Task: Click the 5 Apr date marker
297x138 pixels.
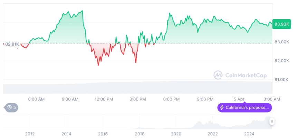Action: [x=239, y=99]
